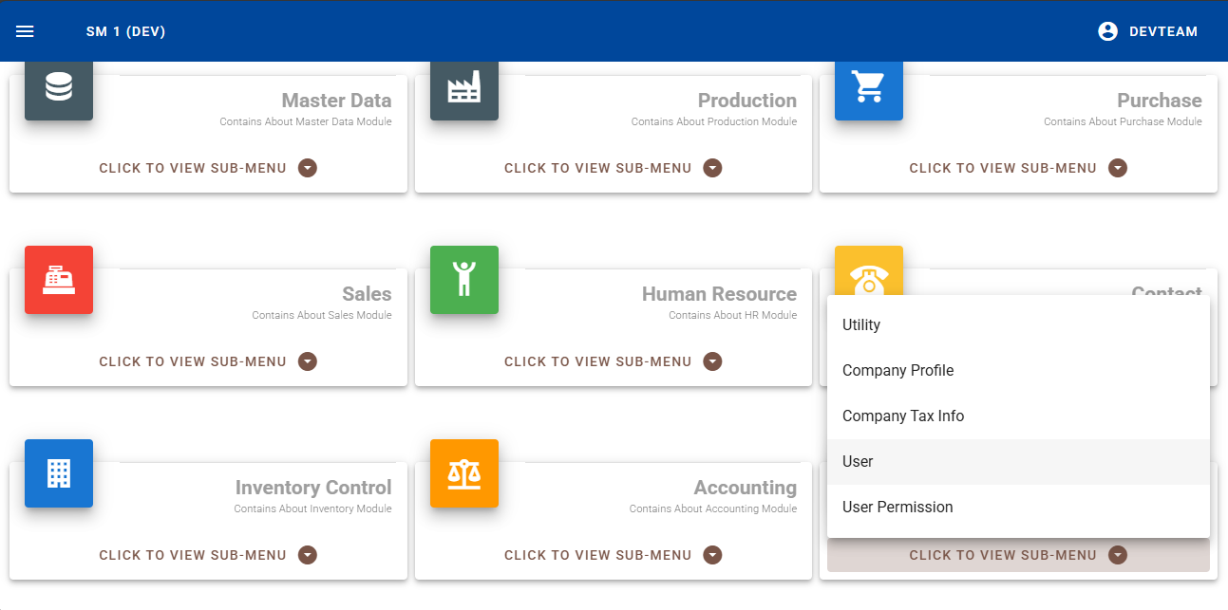This screenshot has height=610, width=1228.
Task: Click the Accounting balance scale icon
Action: point(464,473)
